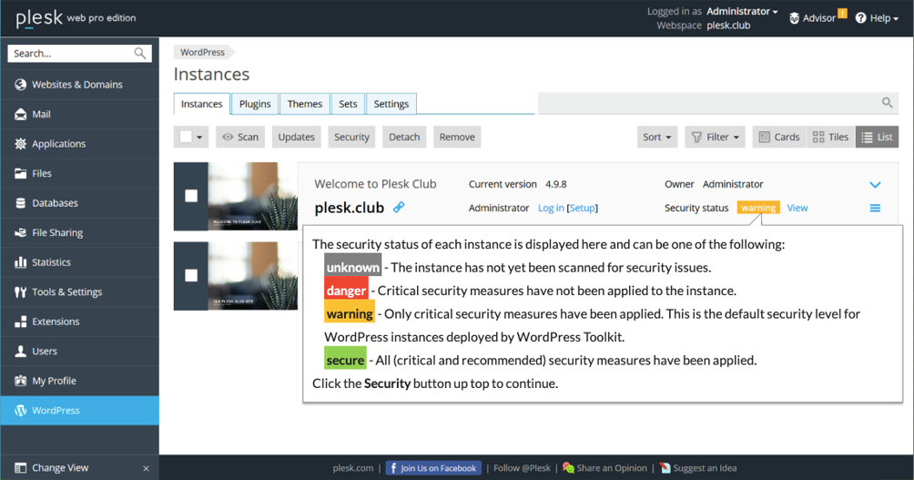
Task: Click the Setup link
Action: [x=583, y=208]
